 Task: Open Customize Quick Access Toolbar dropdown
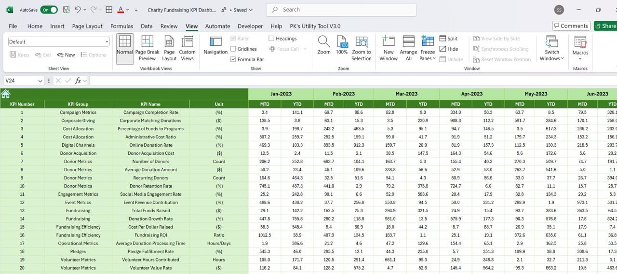coord(136,10)
